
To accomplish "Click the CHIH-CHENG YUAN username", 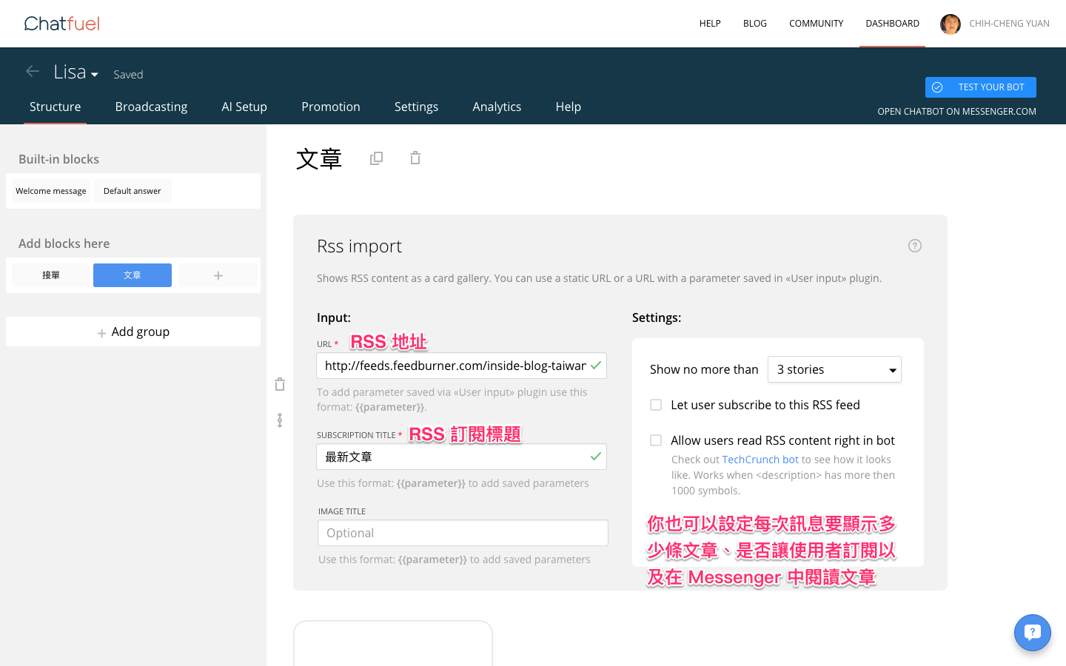I will pos(1009,24).
